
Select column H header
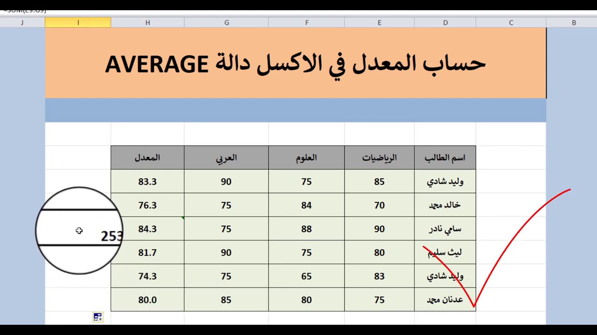[x=147, y=22]
